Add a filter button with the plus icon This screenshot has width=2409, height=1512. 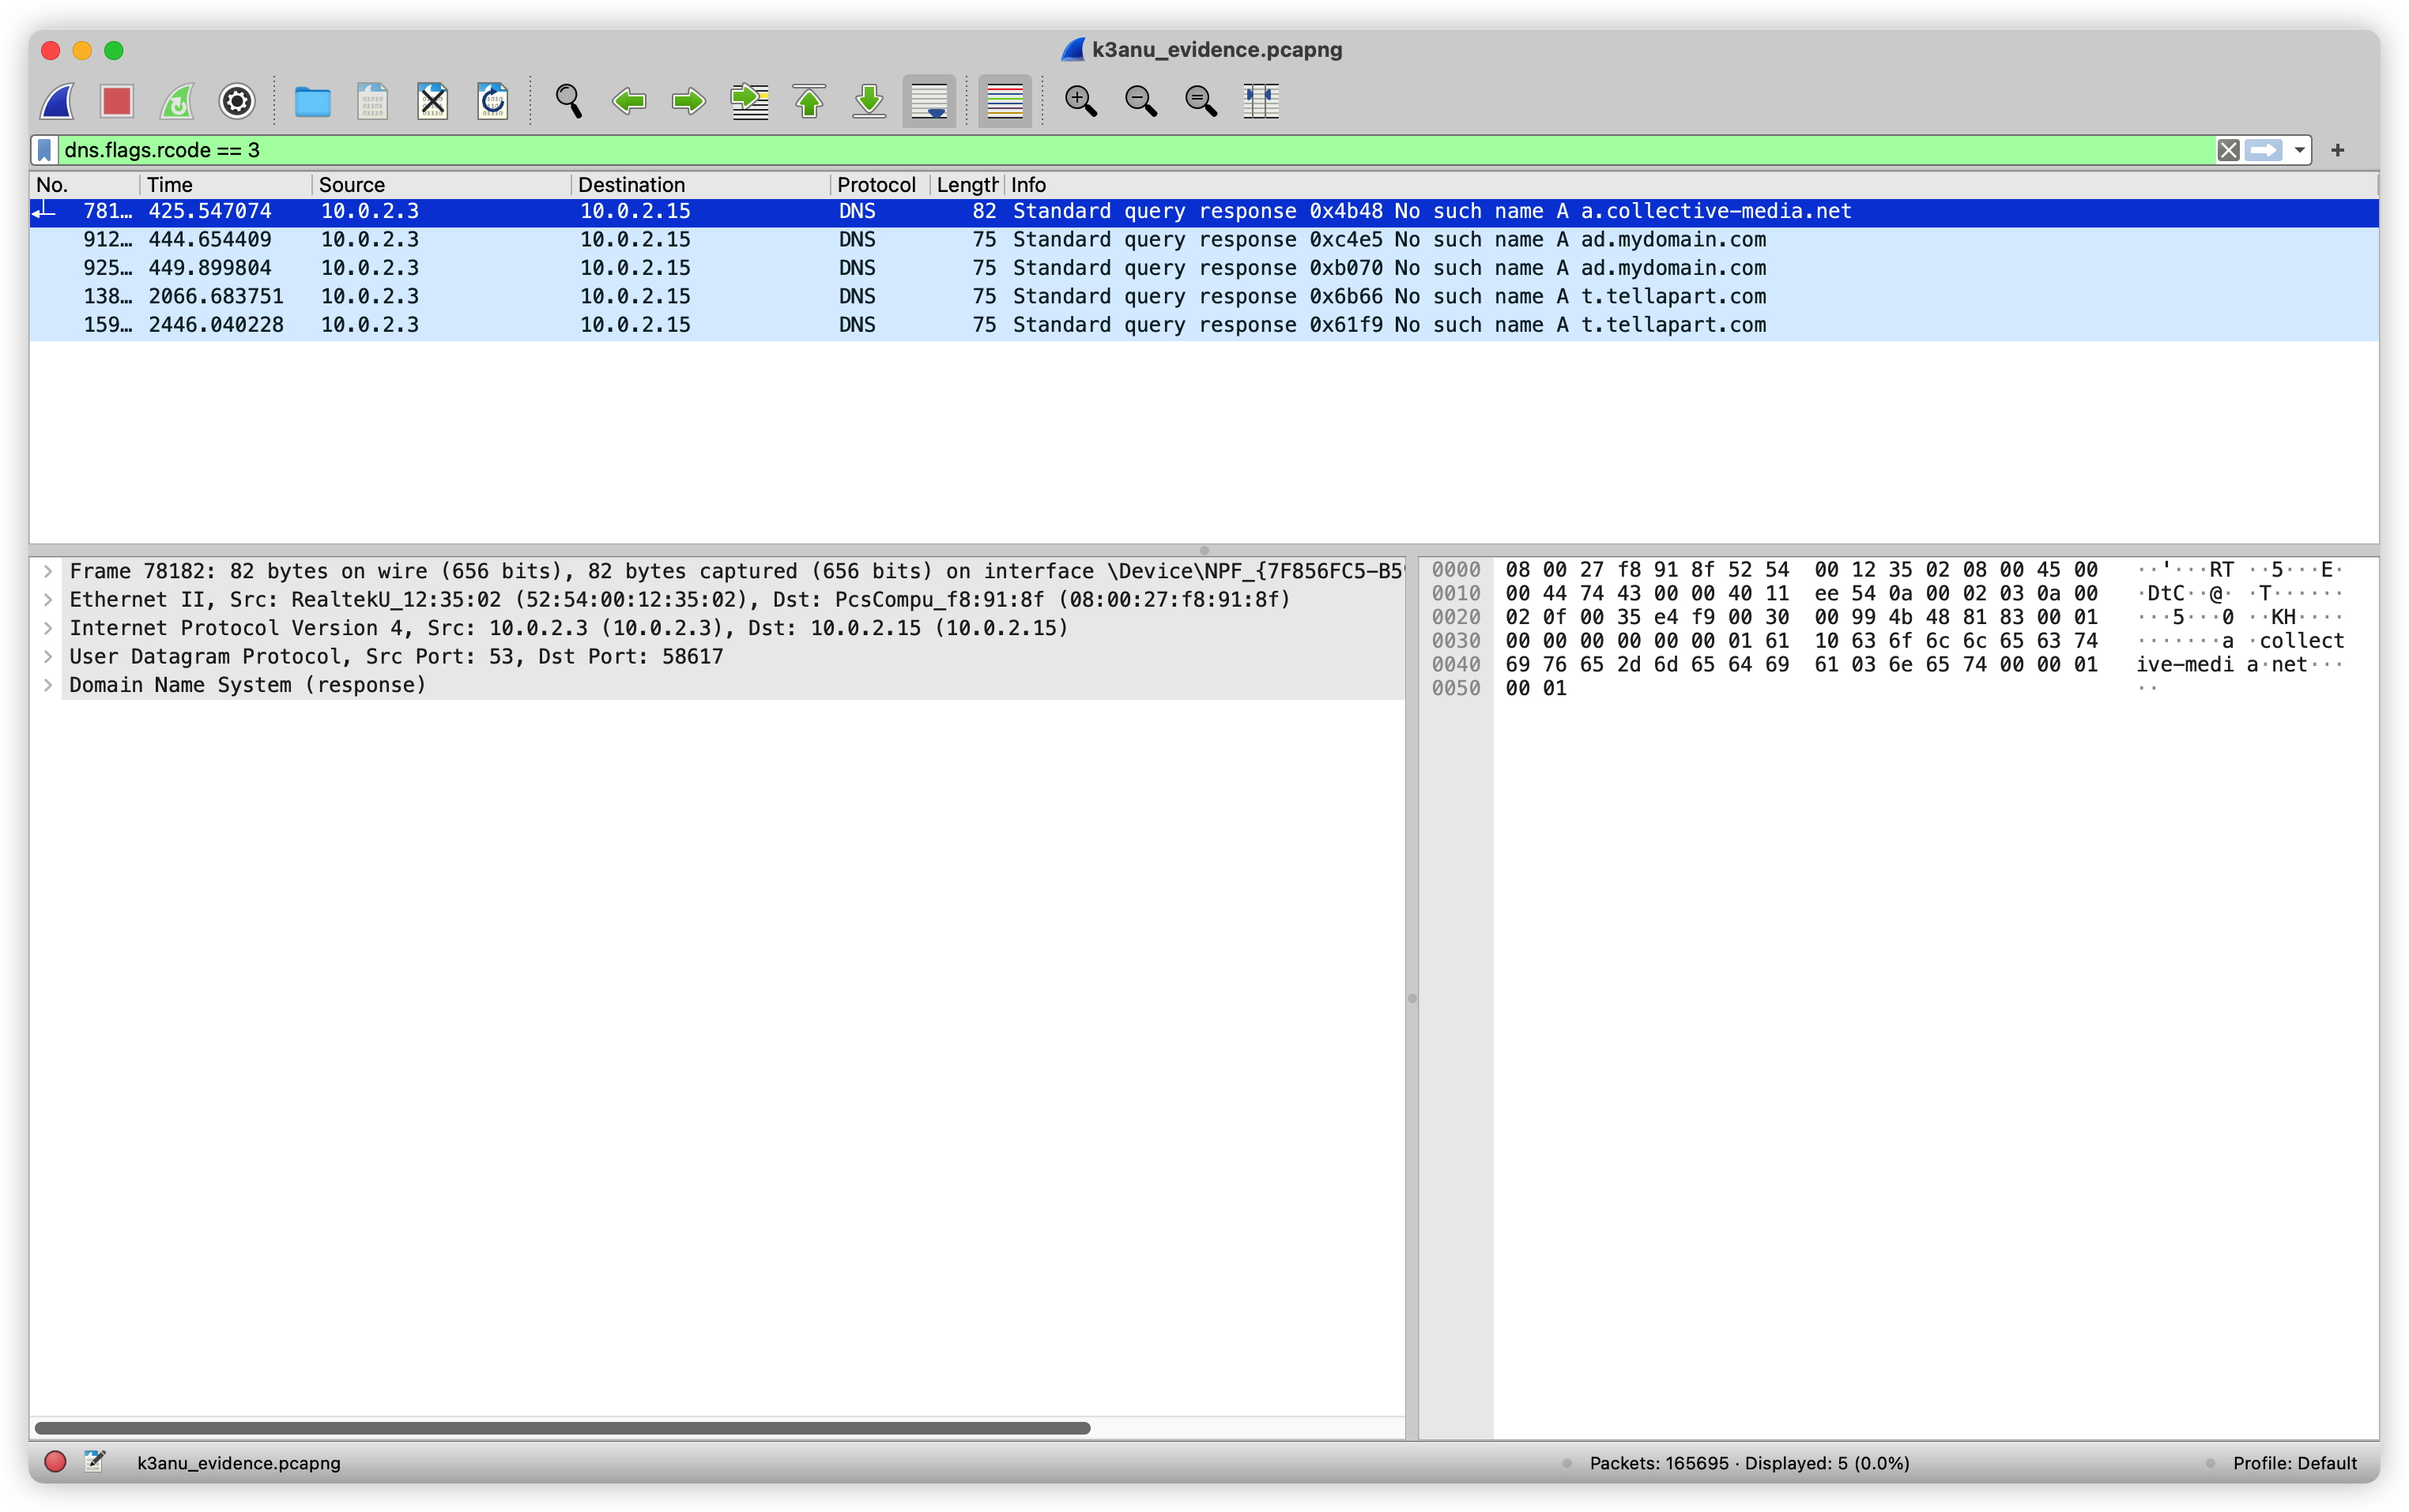(x=2337, y=150)
